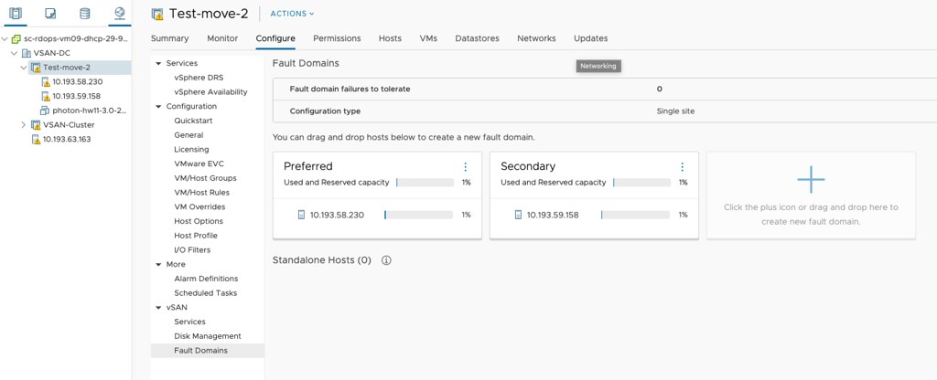937x380 pixels.
Task: Click the Preferred domain capacity usage bar
Action: [425, 183]
